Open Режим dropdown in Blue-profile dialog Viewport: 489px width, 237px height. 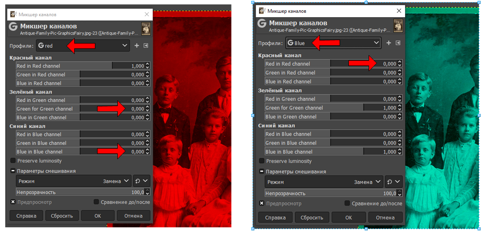tap(324, 182)
